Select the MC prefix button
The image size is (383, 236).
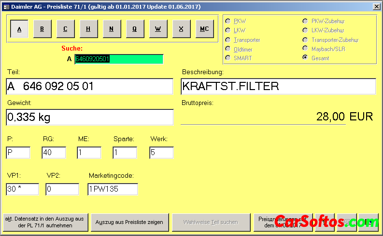pyautogui.click(x=204, y=29)
